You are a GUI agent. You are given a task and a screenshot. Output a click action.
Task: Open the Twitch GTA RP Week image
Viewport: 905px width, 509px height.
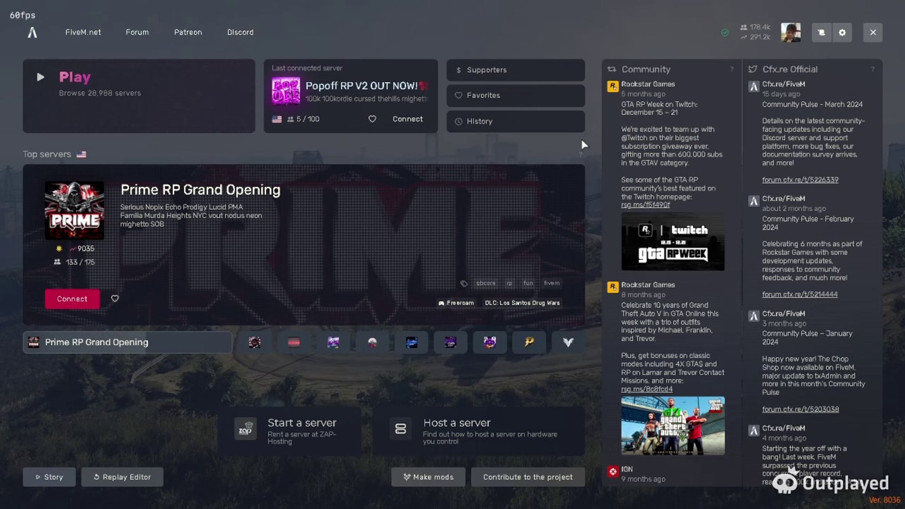coord(673,242)
